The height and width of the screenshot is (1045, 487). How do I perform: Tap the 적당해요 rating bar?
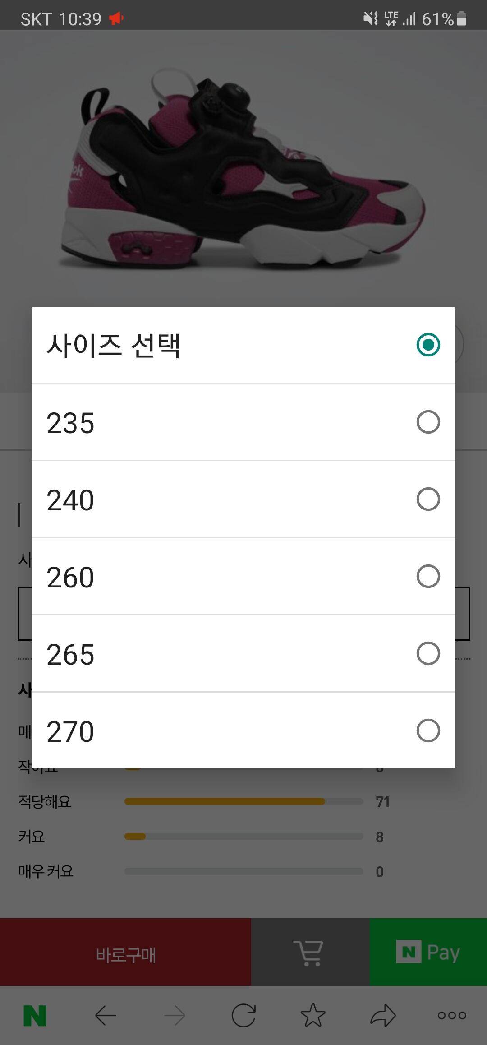243,801
